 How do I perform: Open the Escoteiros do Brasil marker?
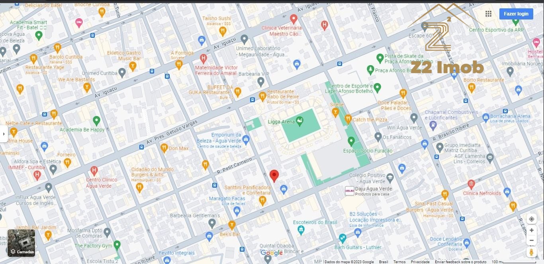tap(301, 230)
